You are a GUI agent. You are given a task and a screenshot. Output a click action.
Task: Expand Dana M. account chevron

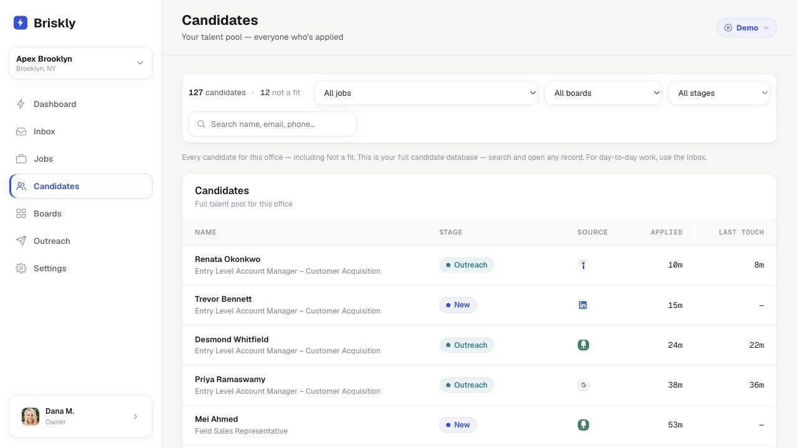coord(136,416)
